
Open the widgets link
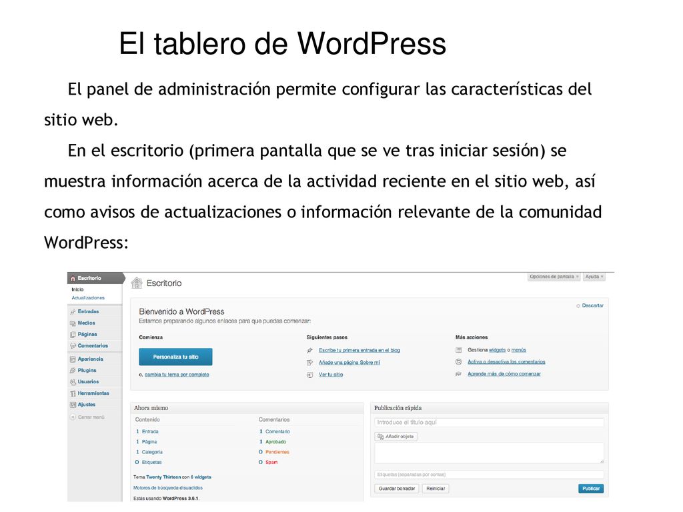pyautogui.click(x=497, y=350)
